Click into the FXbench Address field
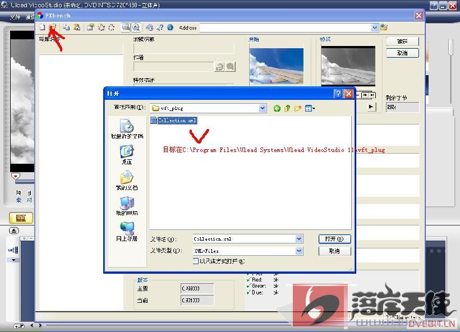The image size is (460, 332). 286,27
